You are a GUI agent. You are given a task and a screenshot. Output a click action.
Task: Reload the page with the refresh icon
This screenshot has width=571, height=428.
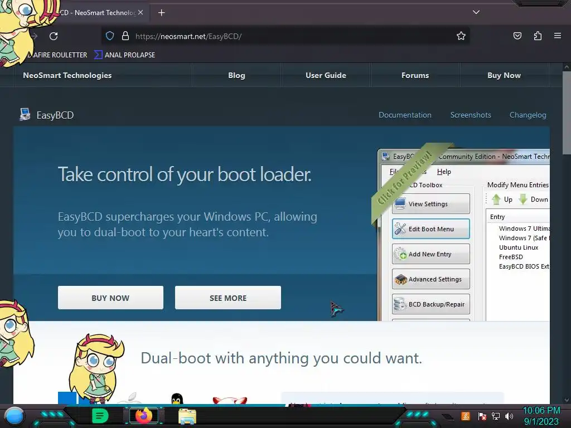coord(54,36)
